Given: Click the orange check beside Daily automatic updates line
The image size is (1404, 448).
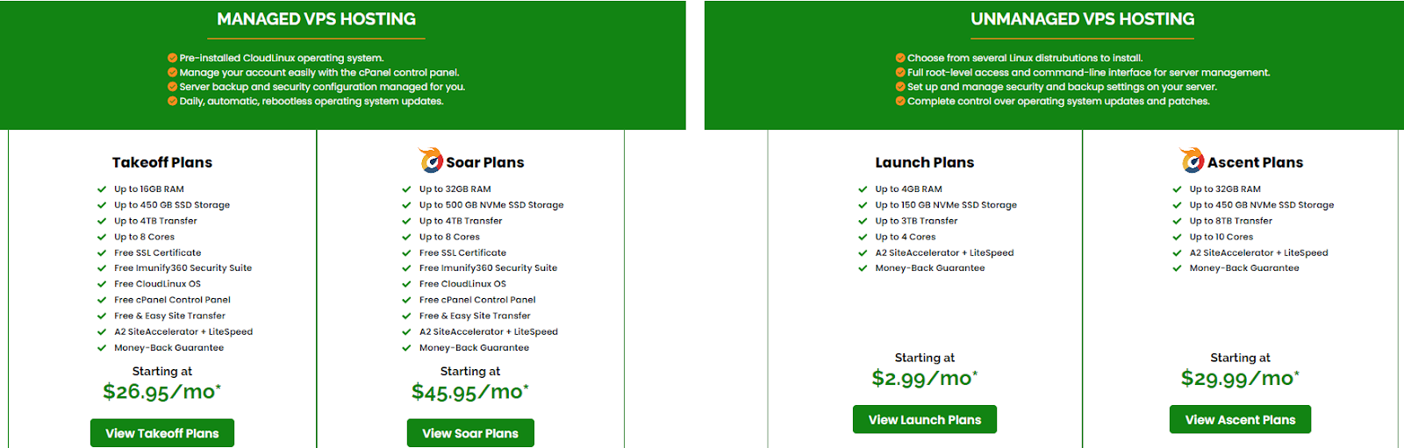Looking at the screenshot, I should point(172,102).
